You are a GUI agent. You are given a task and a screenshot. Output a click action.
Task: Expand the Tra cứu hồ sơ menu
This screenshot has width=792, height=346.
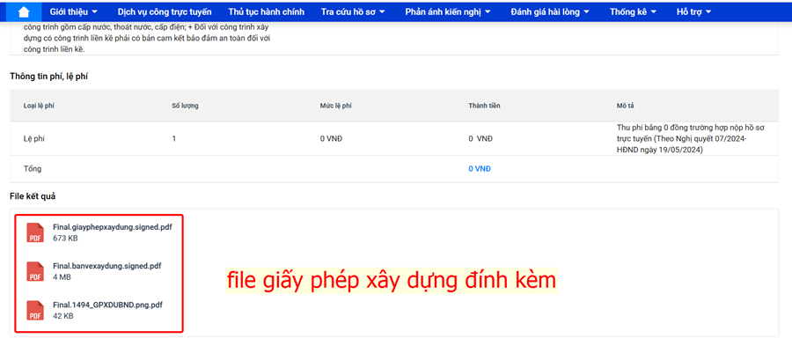[353, 11]
